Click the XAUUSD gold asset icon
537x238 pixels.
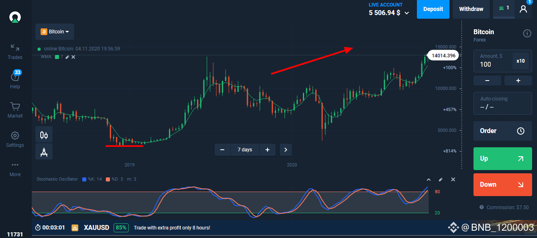point(75,228)
